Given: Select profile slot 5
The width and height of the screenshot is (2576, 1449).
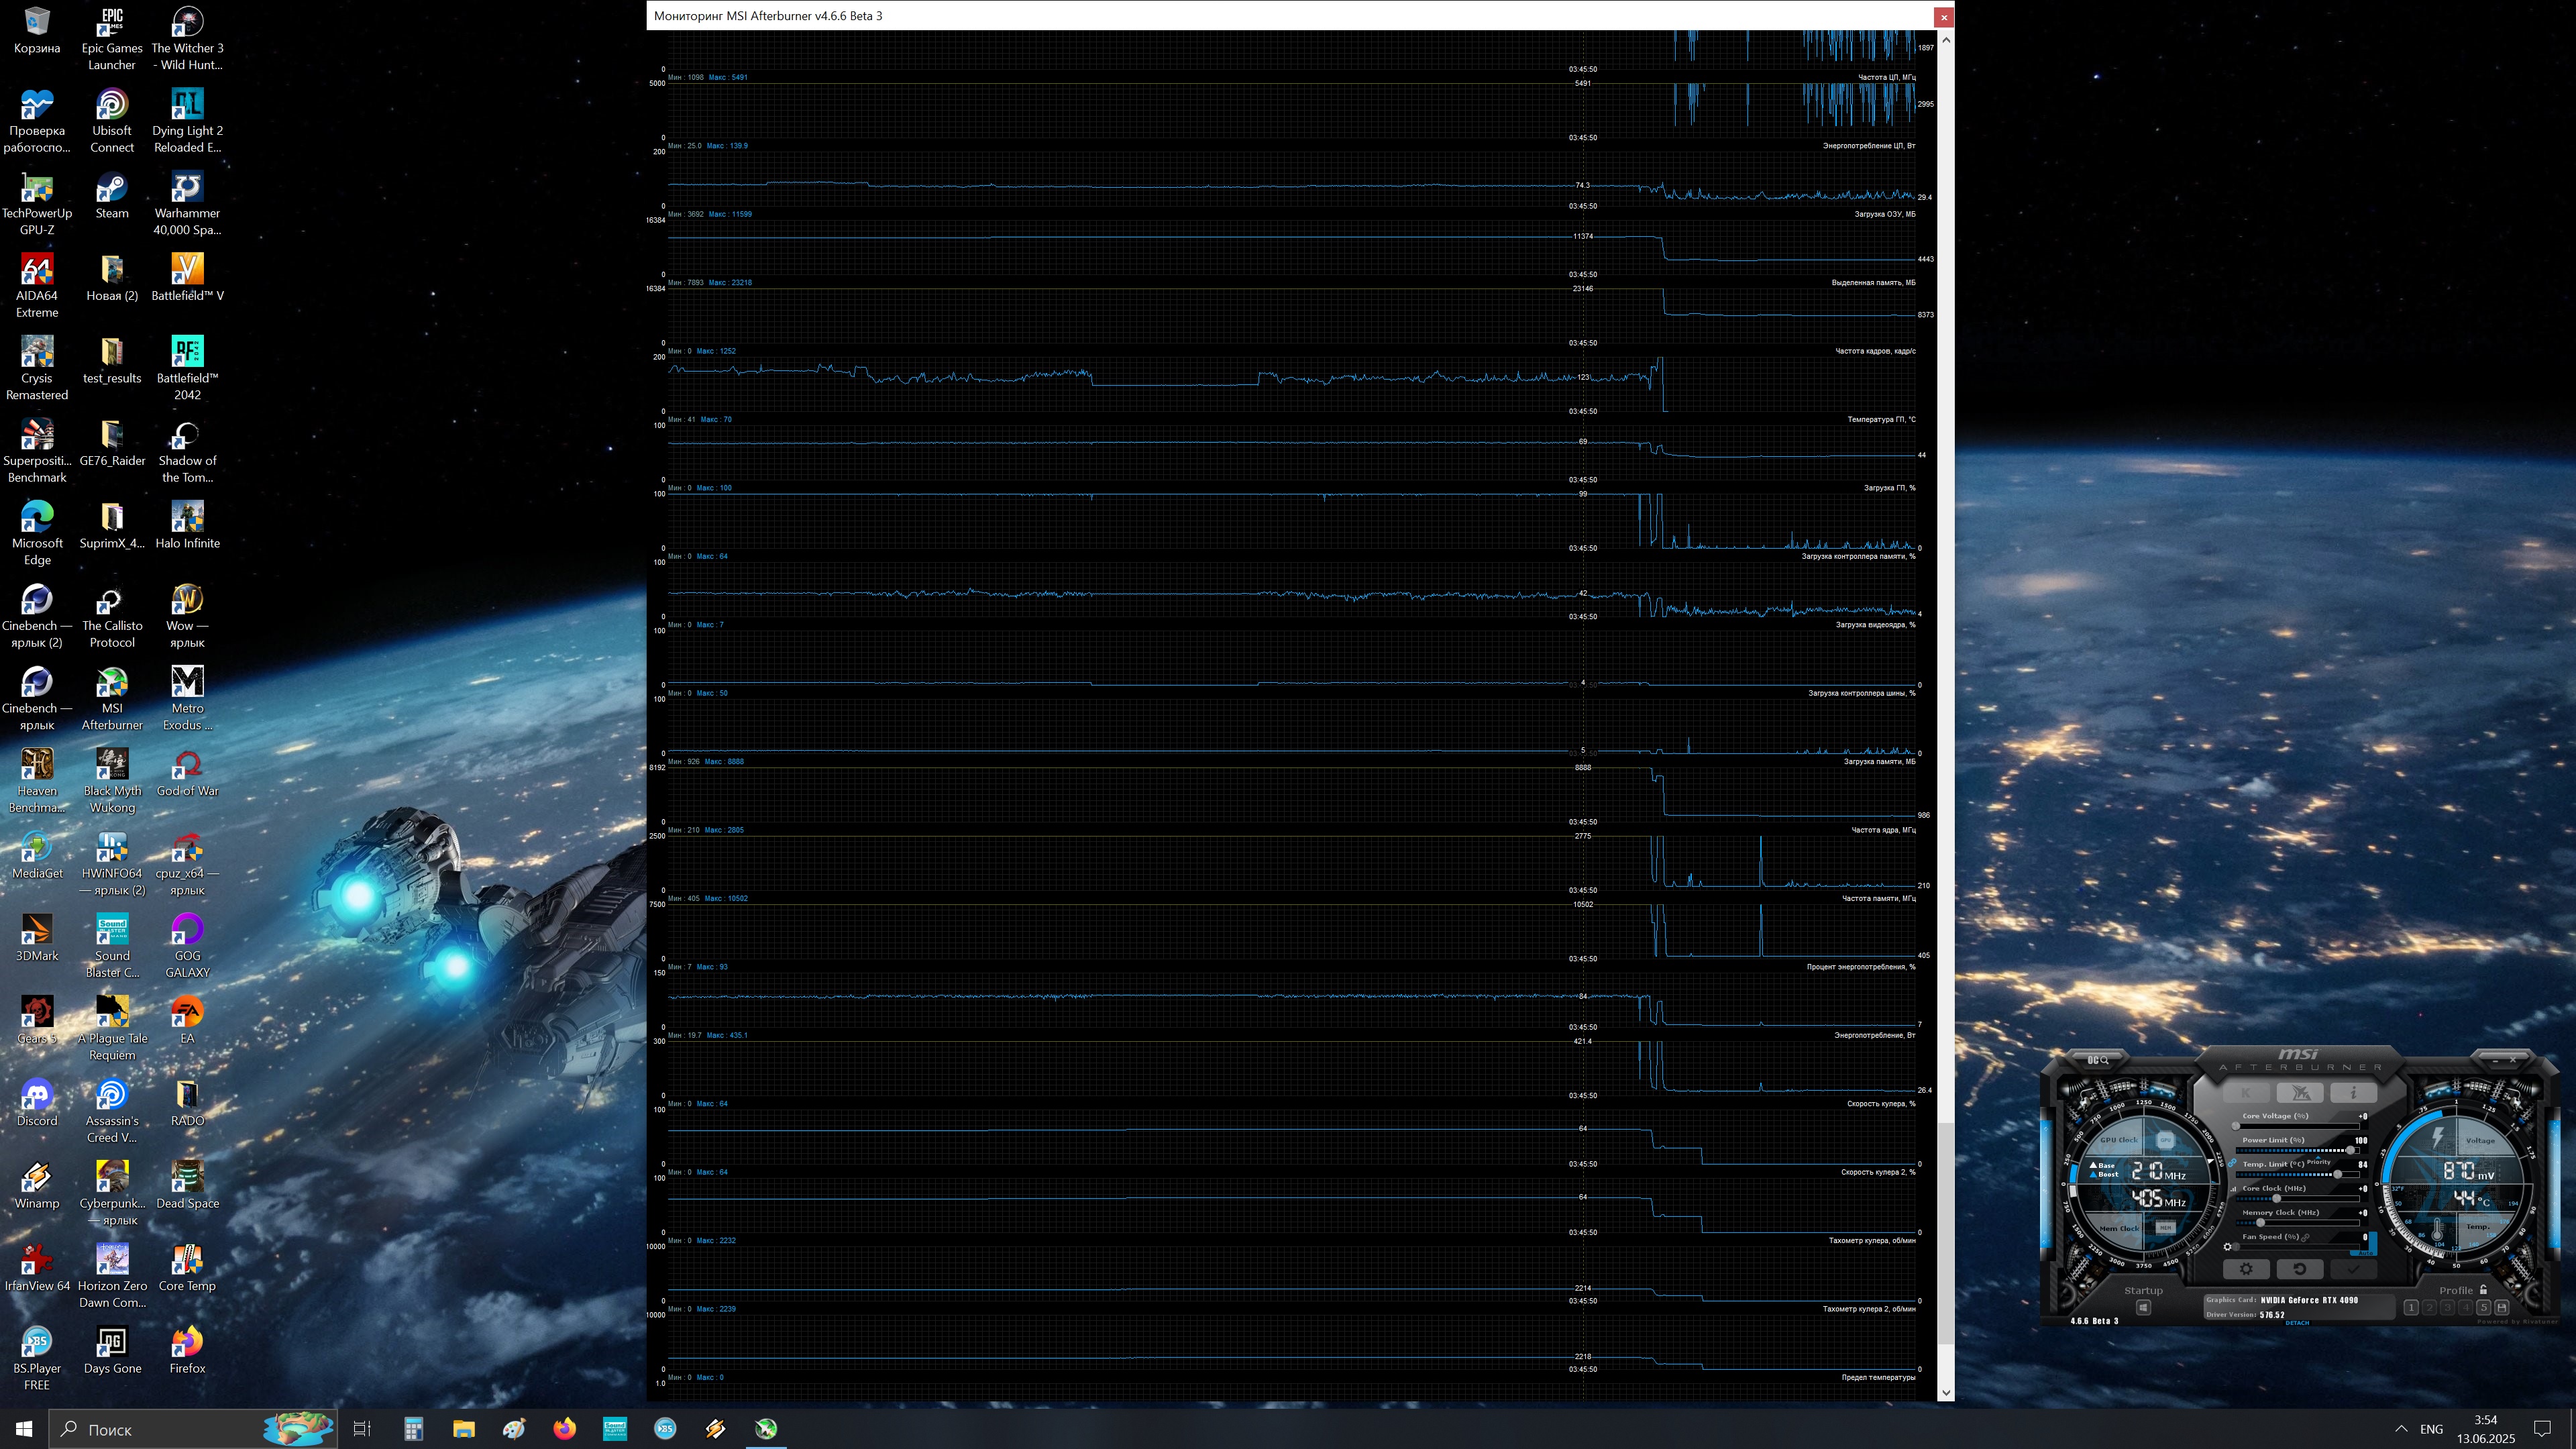Looking at the screenshot, I should [2483, 1308].
